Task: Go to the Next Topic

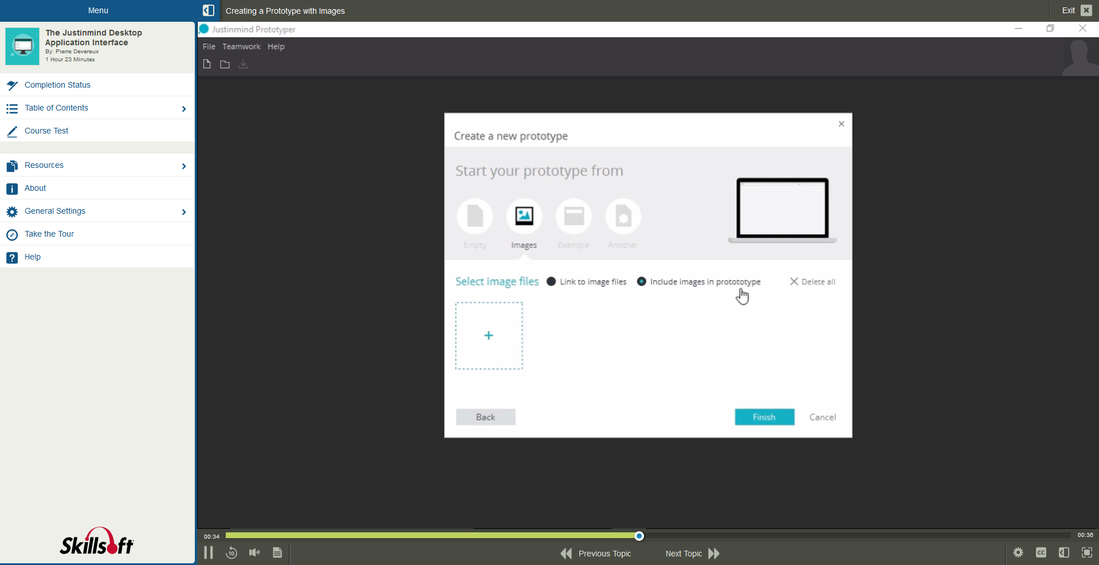Action: (692, 554)
